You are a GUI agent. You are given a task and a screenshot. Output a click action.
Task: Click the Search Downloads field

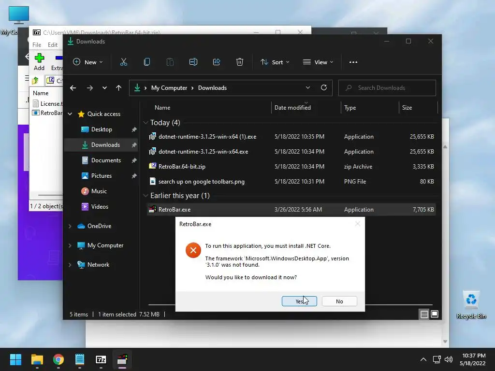(387, 88)
